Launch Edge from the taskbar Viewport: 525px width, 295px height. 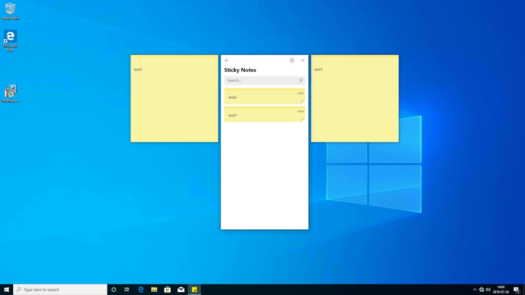[x=141, y=290]
